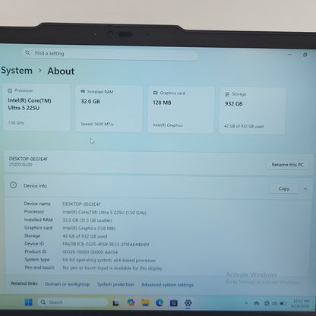Image resolution: width=316 pixels, height=316 pixels.
Task: Click the Device info circle icon
Action: click(x=14, y=185)
